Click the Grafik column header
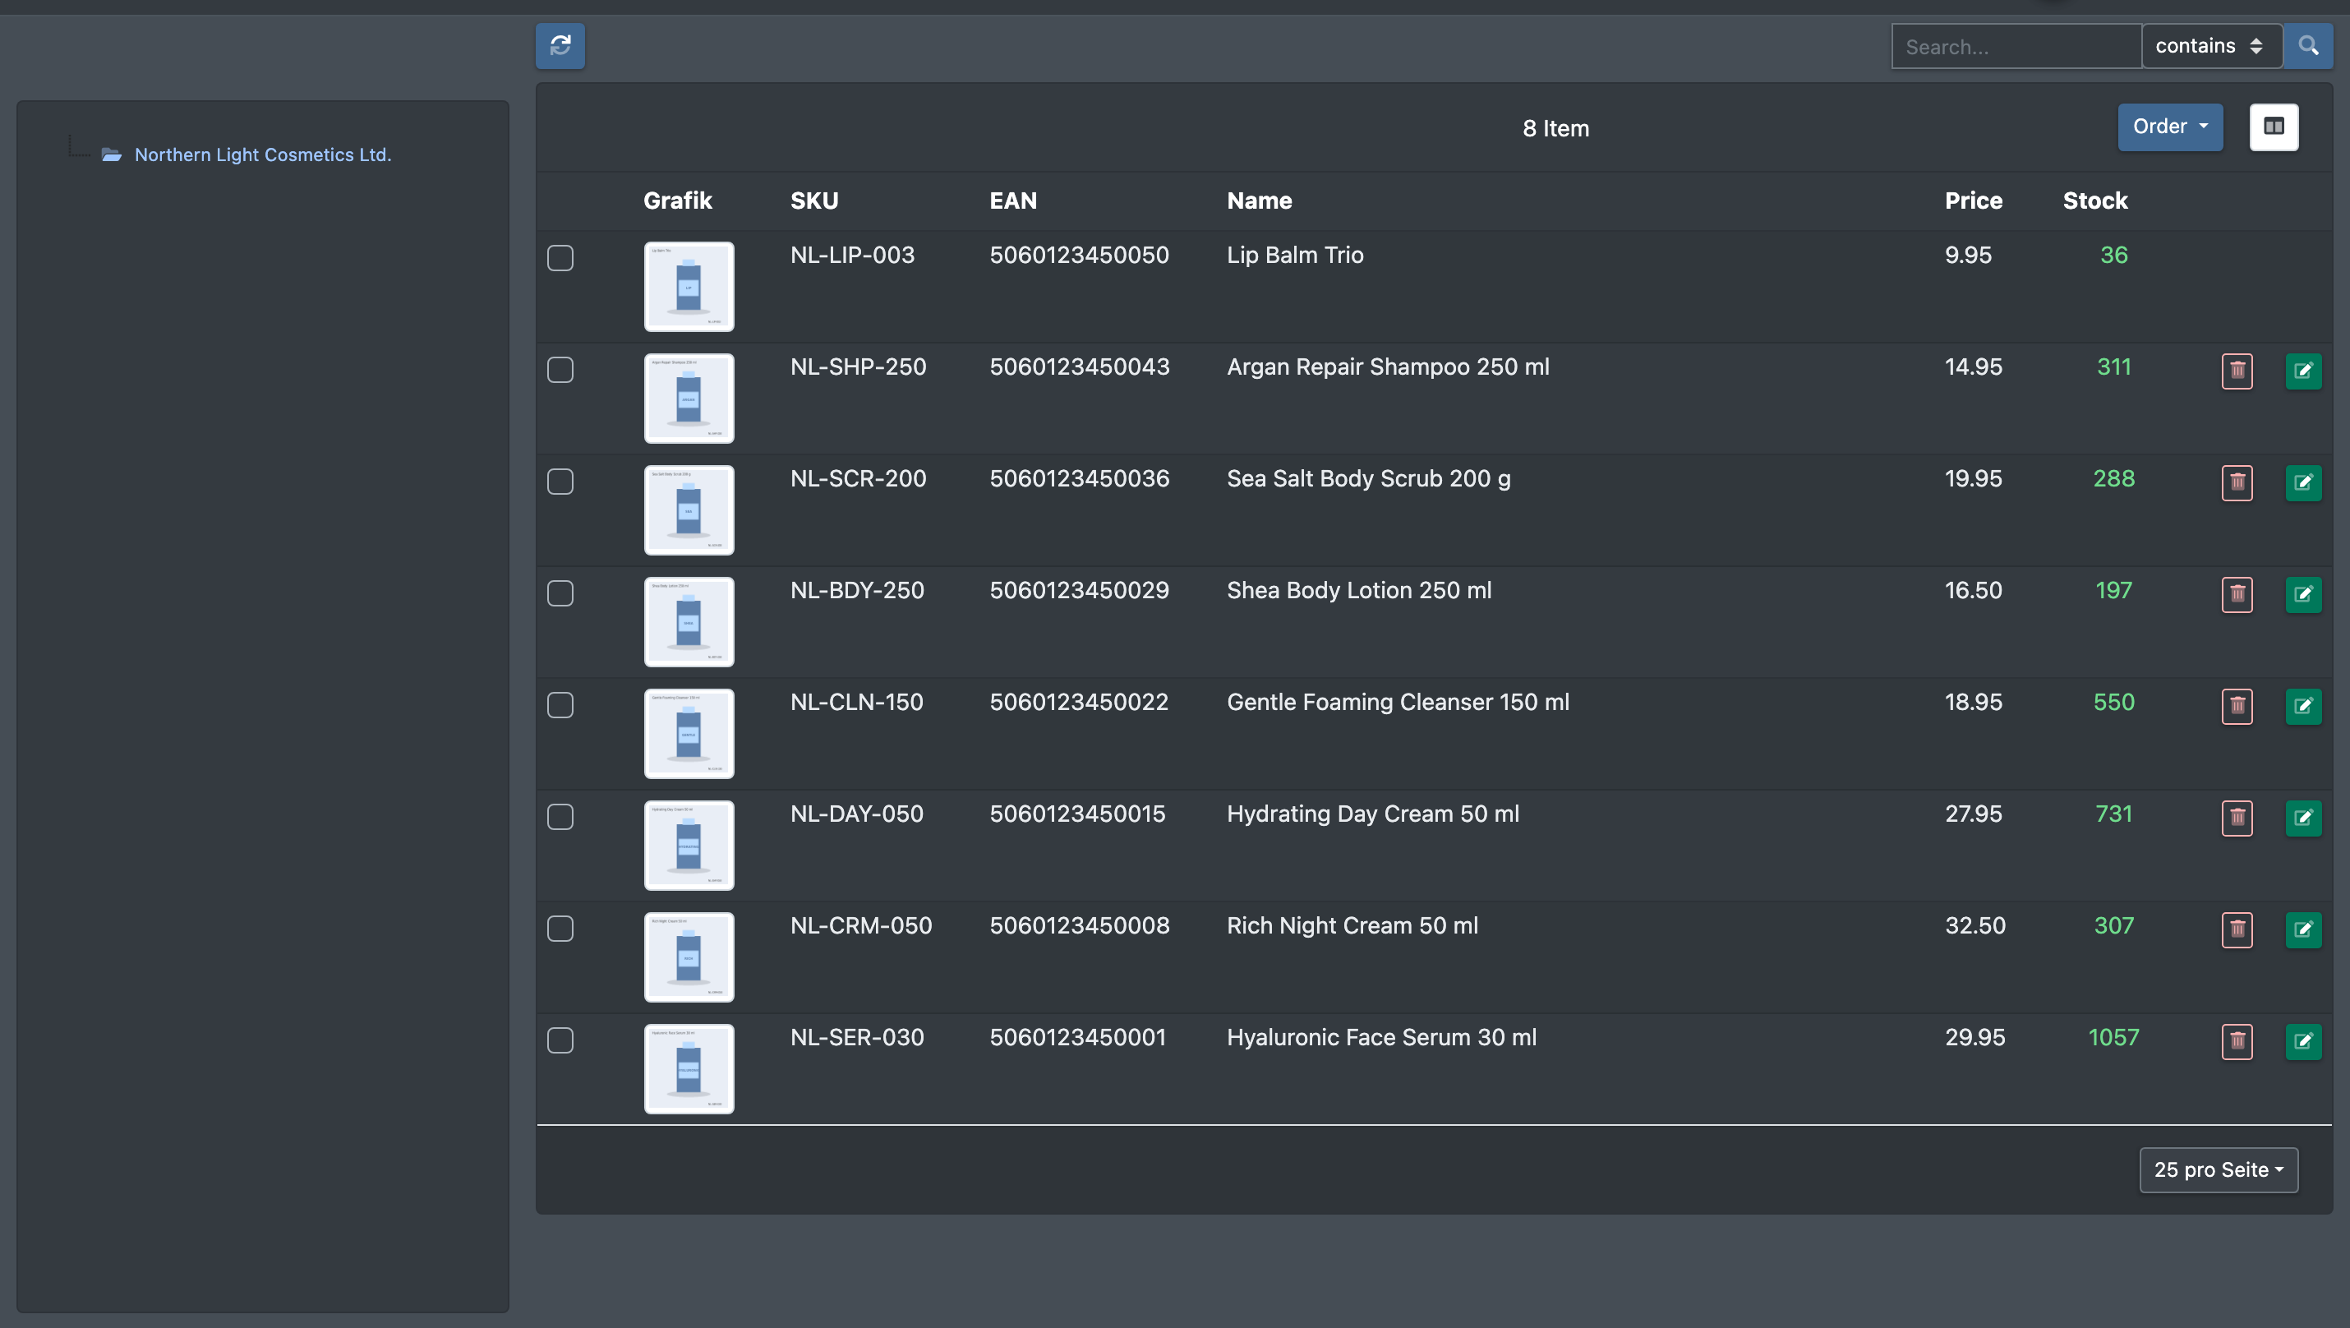This screenshot has width=2350, height=1328. tap(677, 201)
